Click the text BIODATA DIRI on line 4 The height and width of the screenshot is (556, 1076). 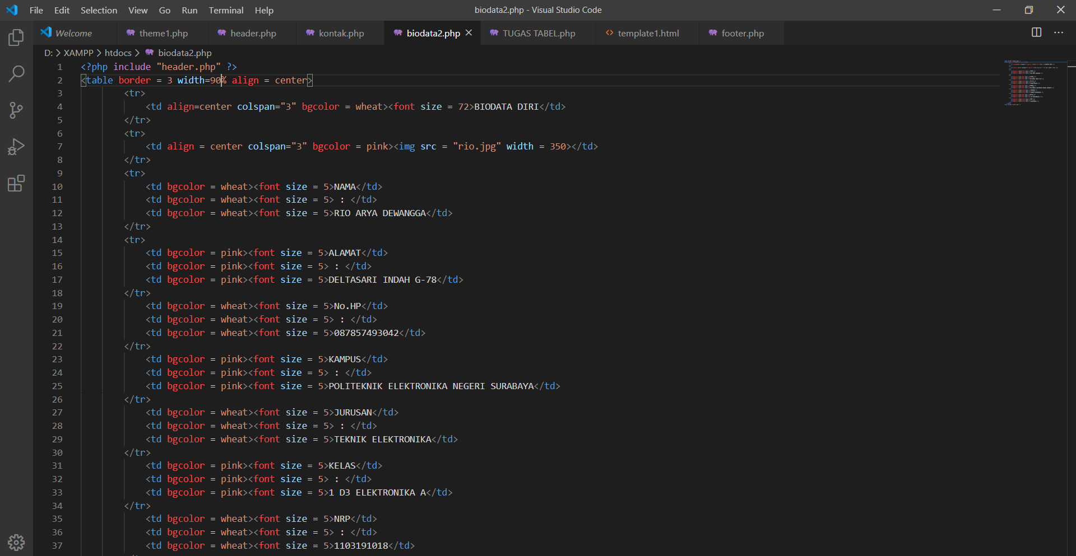506,106
